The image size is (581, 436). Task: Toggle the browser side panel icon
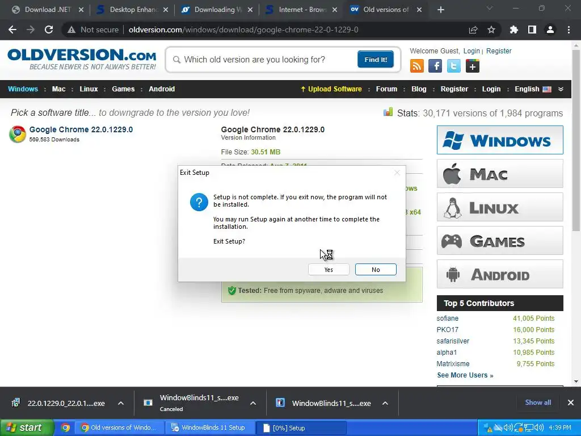coord(532,30)
